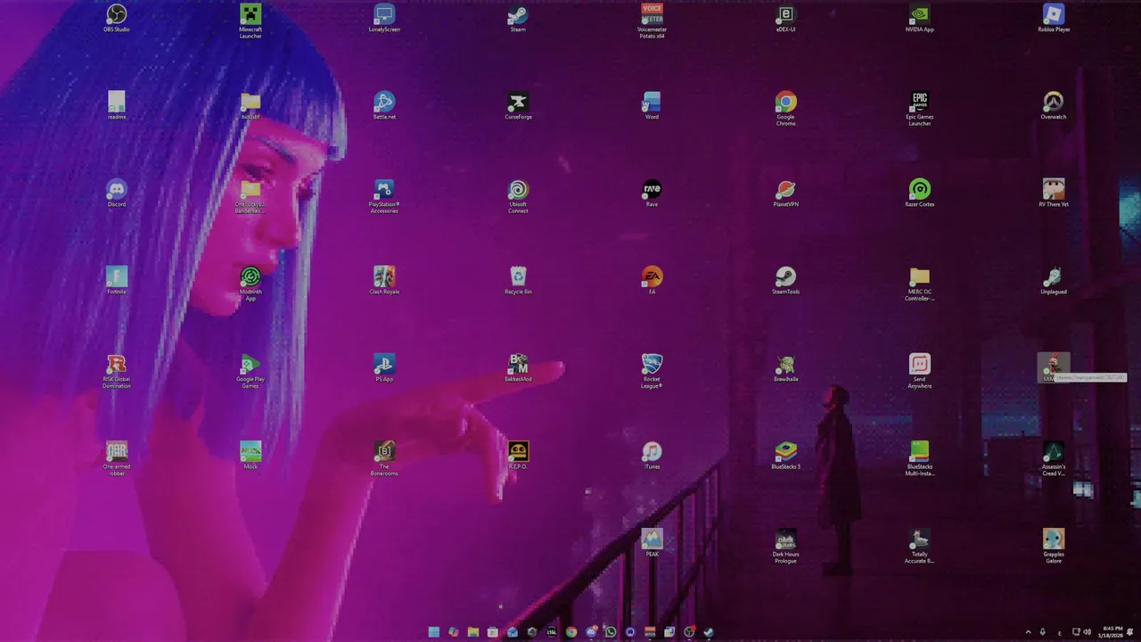Open the Rocket League desktop shortcut
The image size is (1141, 642).
point(652,371)
